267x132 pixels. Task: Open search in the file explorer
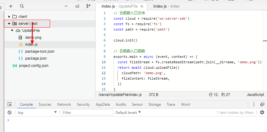coord(22,6)
